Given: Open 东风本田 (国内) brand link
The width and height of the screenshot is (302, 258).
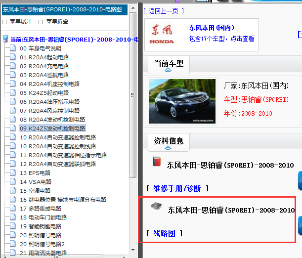Looking at the screenshot, I should [x=212, y=28].
